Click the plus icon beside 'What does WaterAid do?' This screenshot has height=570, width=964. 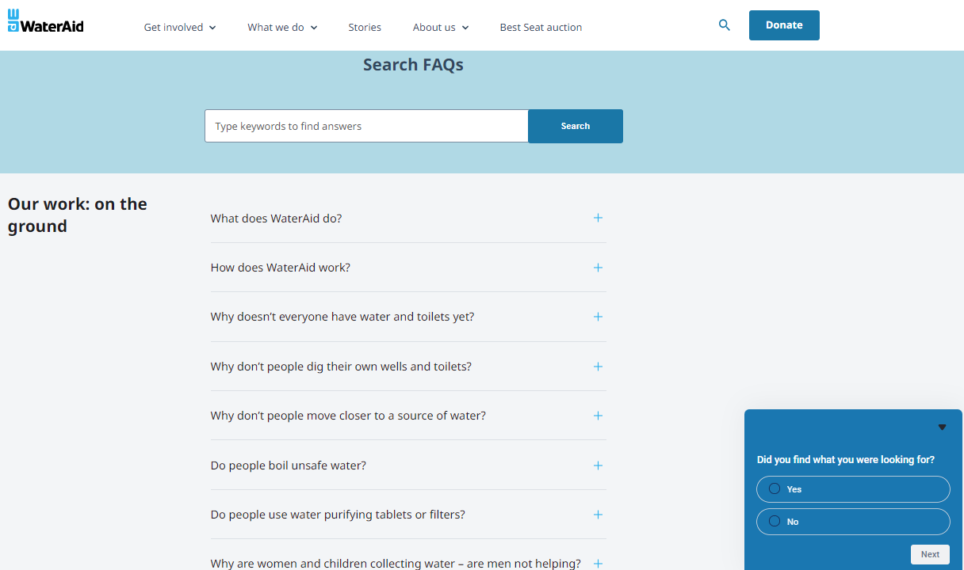pos(598,218)
